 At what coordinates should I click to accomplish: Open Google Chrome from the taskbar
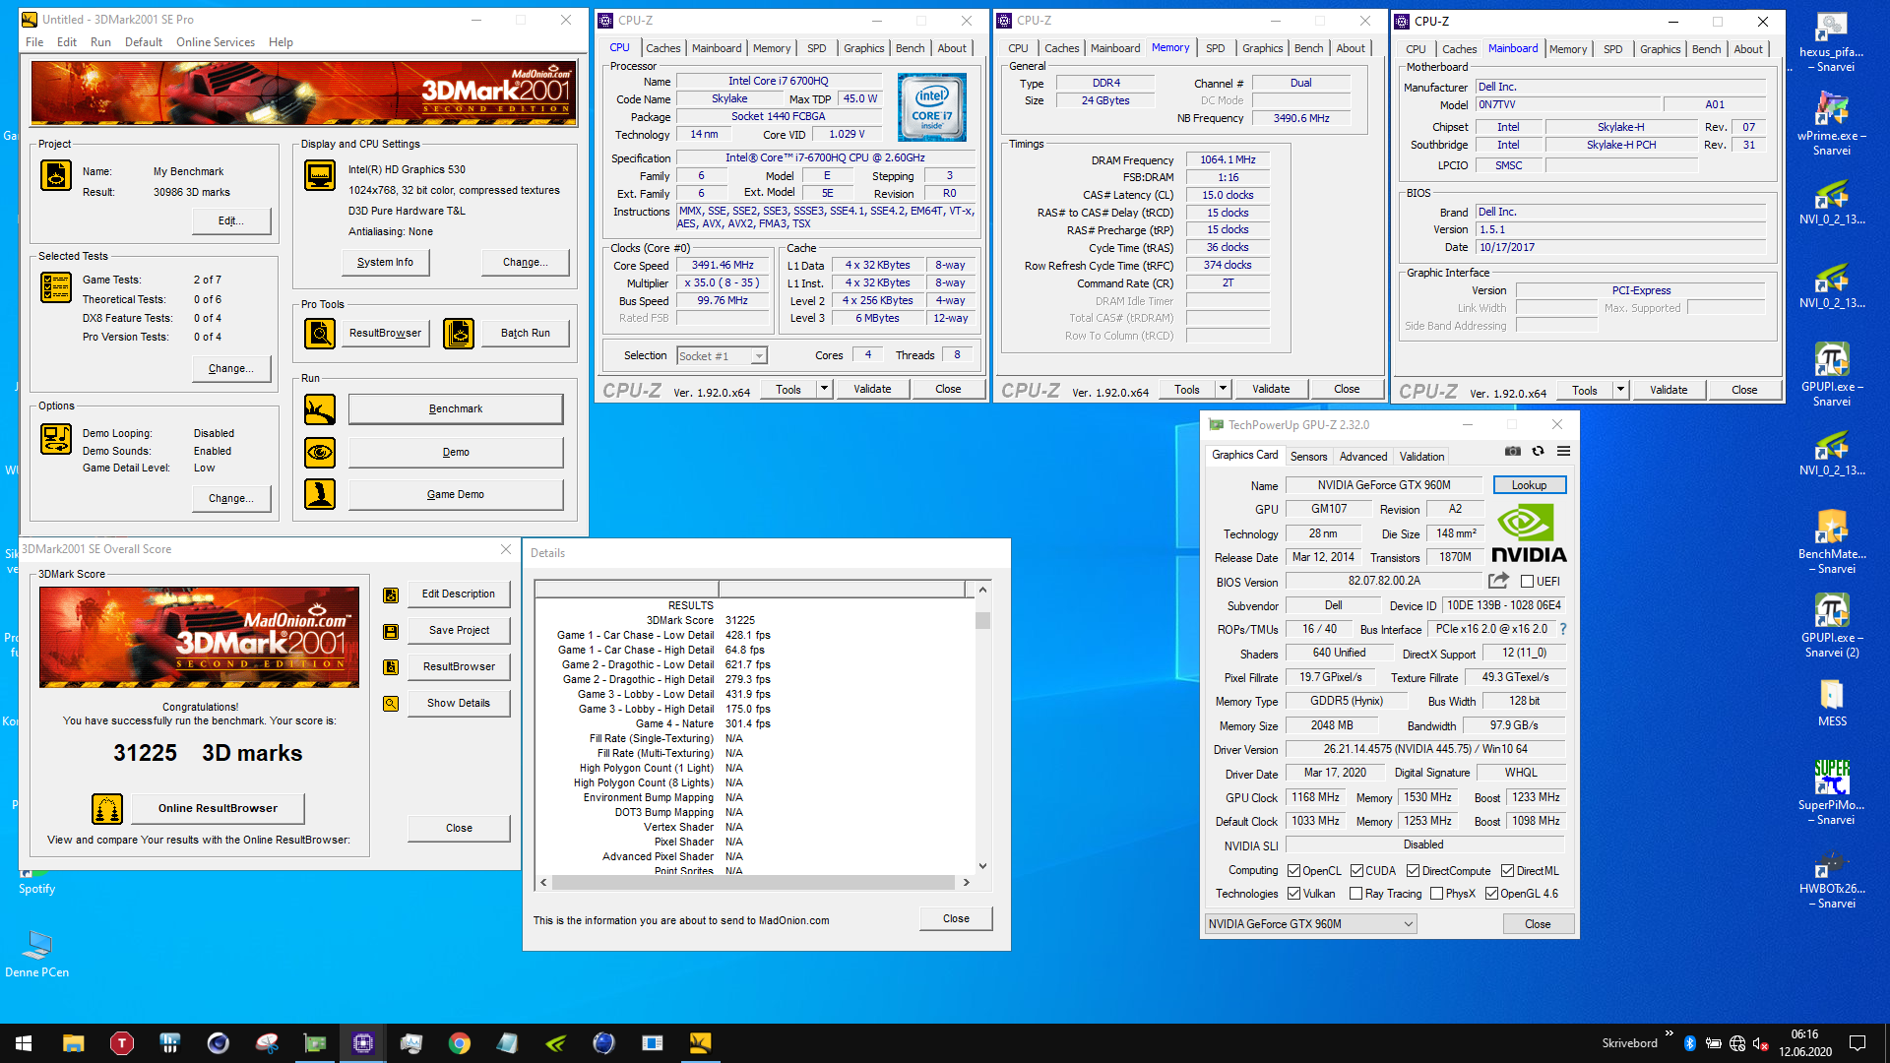click(460, 1043)
